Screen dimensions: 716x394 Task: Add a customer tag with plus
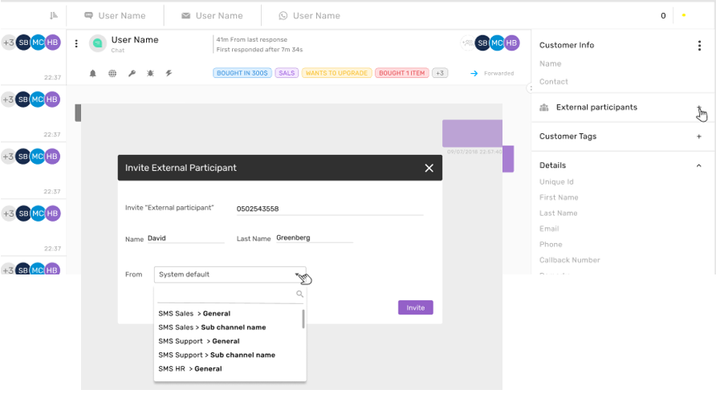click(699, 136)
